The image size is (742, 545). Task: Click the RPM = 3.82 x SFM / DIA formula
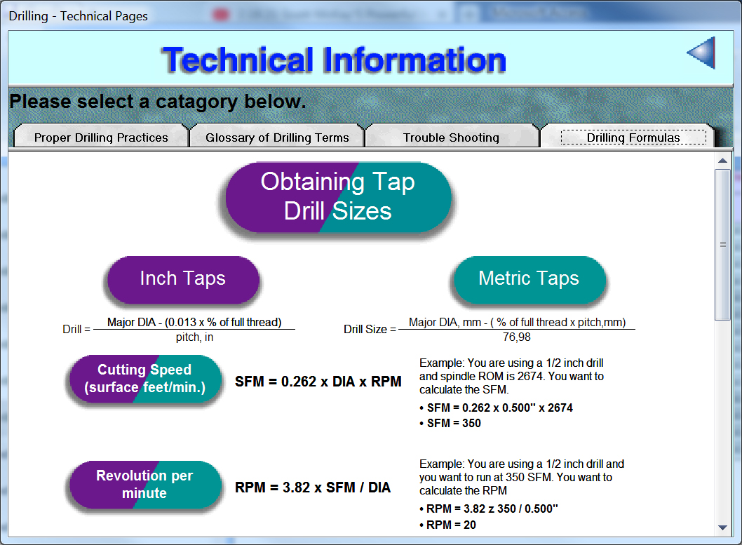coord(313,487)
